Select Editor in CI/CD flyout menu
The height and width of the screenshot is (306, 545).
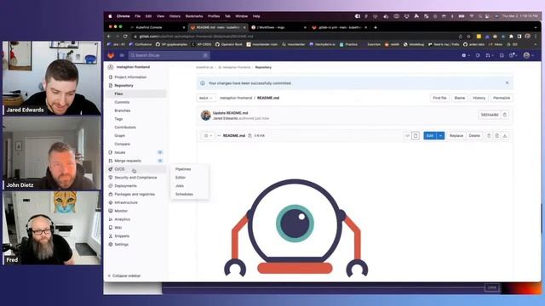pyautogui.click(x=181, y=178)
